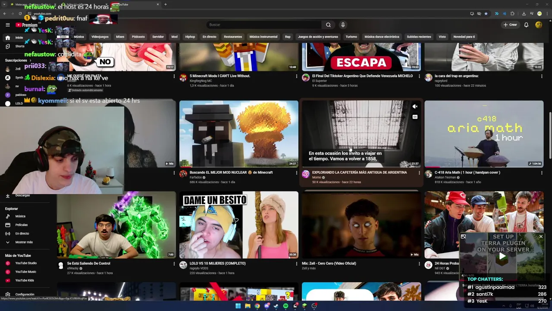Open options for cafetería más antigua video
Viewport: 552px width, 311px height.
(419, 173)
